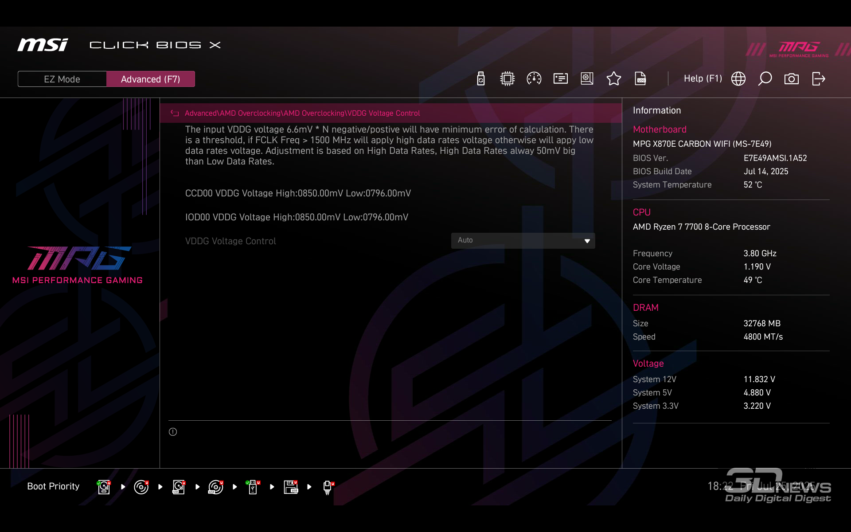Click the System 12V 11.832 V value
This screenshot has height=532, width=851.
tap(759, 379)
